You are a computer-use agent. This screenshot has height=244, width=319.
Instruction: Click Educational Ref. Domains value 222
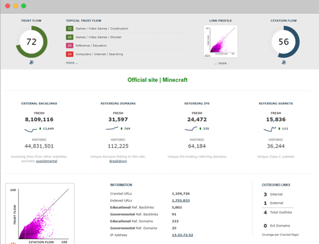175,221
